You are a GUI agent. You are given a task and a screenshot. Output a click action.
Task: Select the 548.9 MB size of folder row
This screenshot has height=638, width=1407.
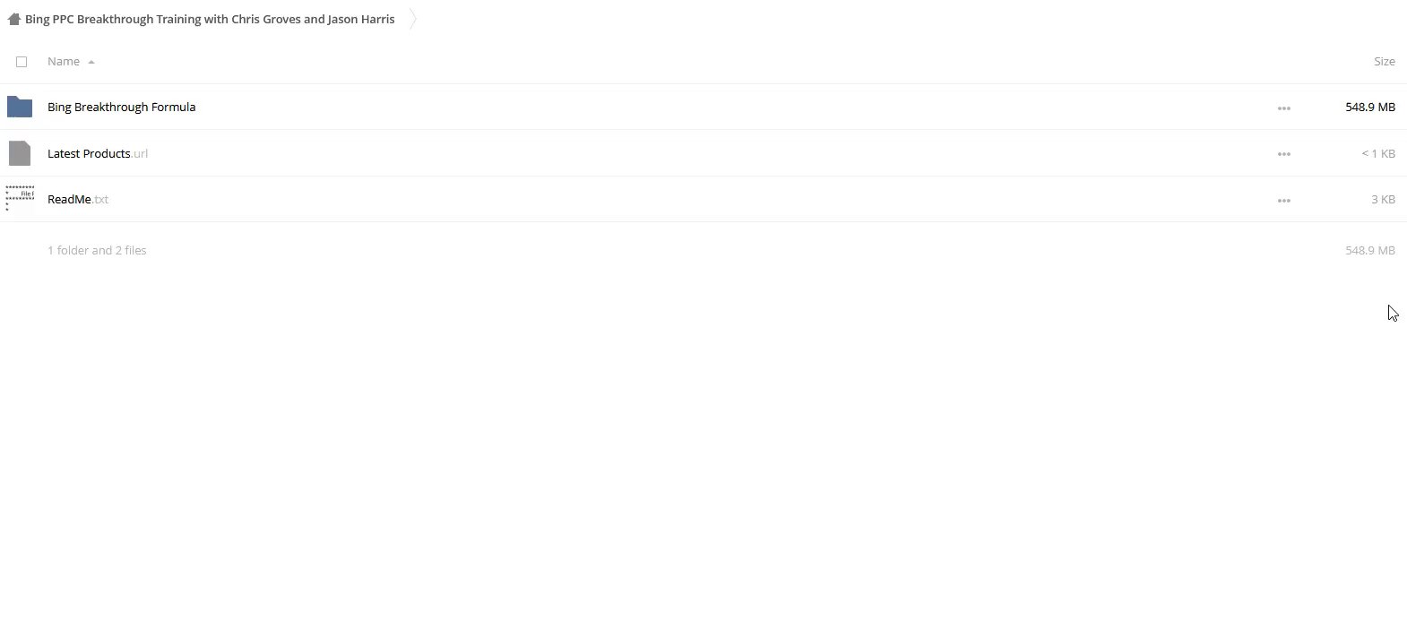1369,107
